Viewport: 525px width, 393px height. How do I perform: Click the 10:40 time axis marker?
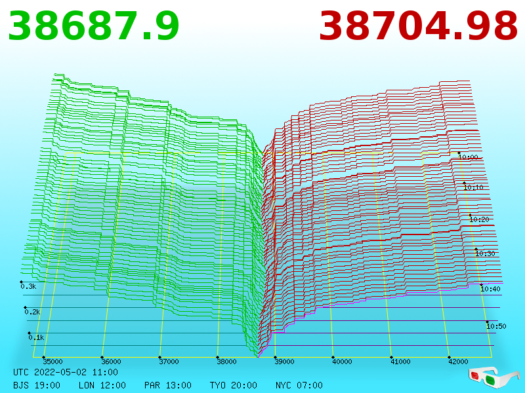(x=490, y=289)
